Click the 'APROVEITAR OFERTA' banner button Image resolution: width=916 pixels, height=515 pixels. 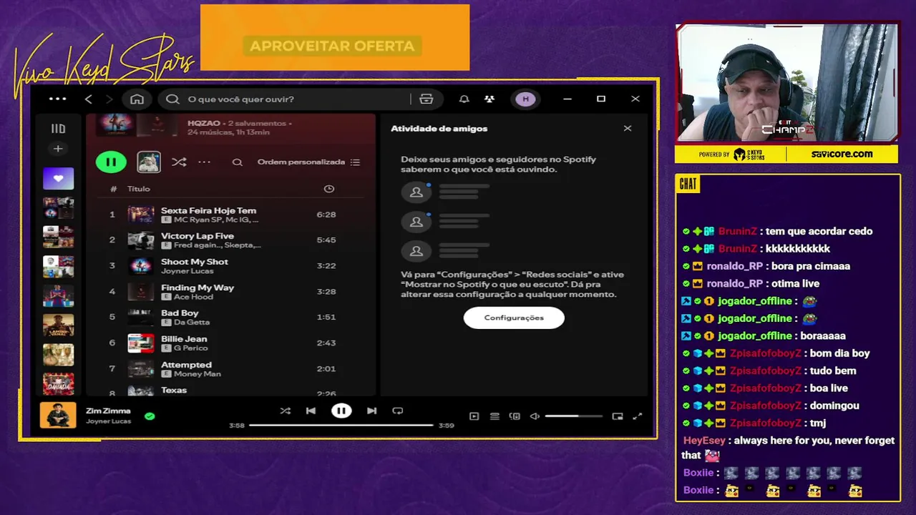(332, 46)
